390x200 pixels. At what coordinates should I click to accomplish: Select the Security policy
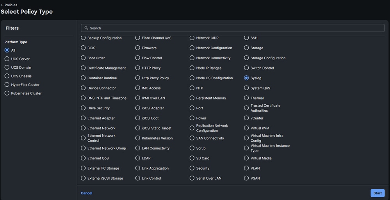[x=192, y=168]
